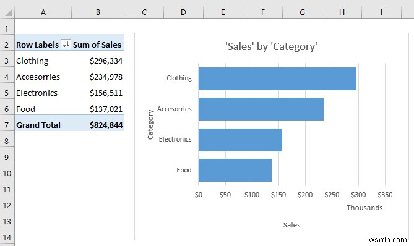
Task: Click the 'Accesorries' chart axis label
Action: [175, 109]
